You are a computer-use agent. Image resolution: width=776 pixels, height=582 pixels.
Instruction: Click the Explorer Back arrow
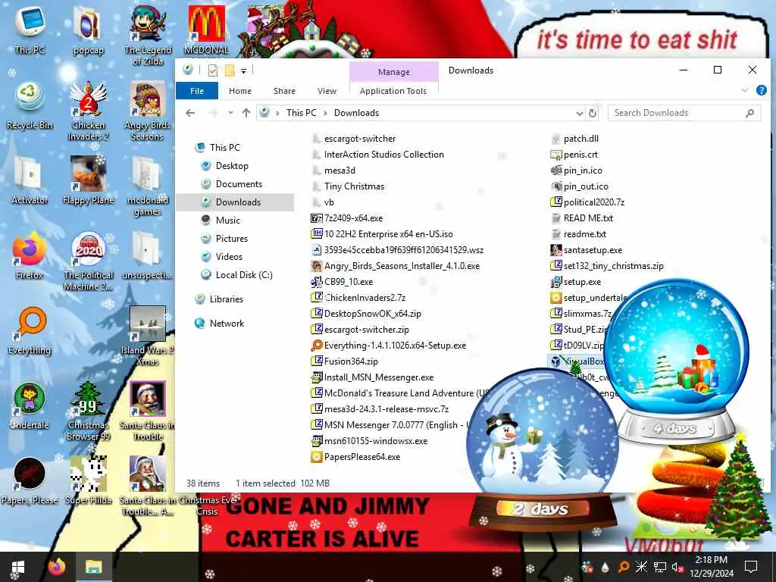point(190,113)
